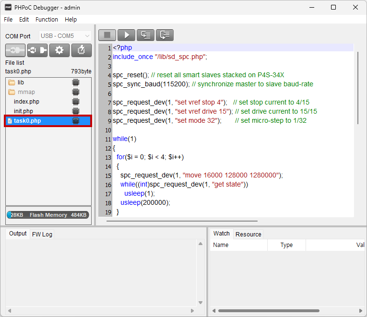Click the Watch panel scroll-right arrow
This screenshot has width=367, height=317.
point(361,311)
